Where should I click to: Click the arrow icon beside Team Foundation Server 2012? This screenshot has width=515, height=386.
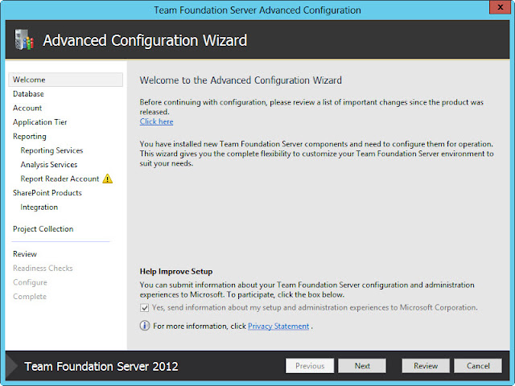(x=12, y=366)
